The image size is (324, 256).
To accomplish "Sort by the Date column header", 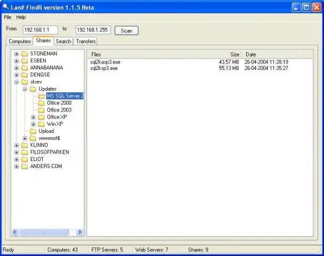I will coord(269,54).
